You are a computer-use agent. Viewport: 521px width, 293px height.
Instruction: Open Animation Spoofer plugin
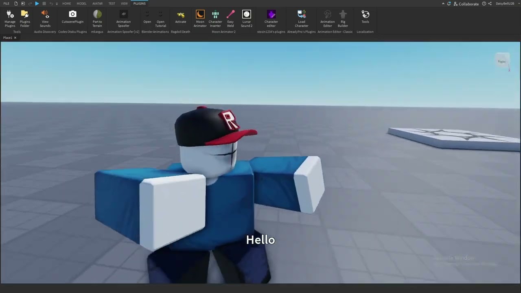tap(123, 19)
